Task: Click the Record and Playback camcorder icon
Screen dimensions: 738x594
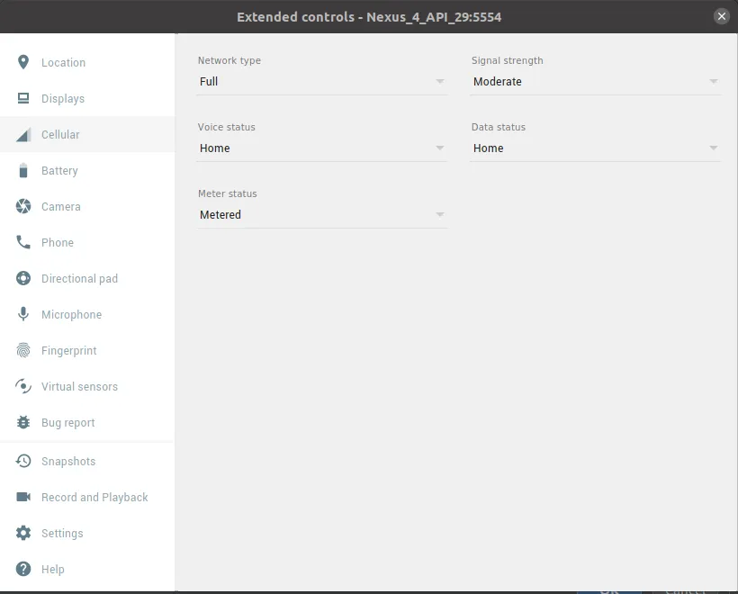Action: [23, 497]
